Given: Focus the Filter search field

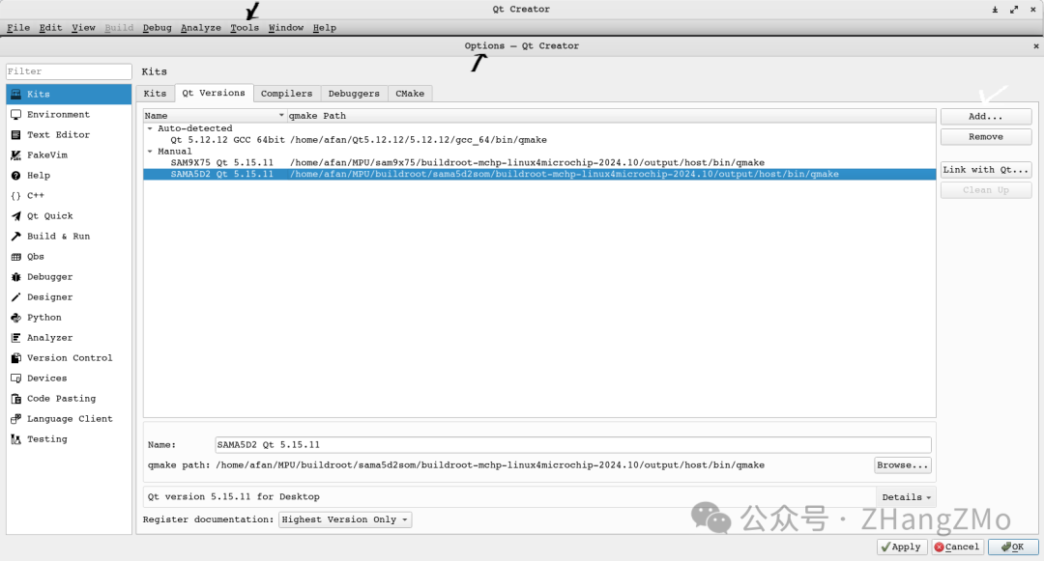Looking at the screenshot, I should (69, 71).
